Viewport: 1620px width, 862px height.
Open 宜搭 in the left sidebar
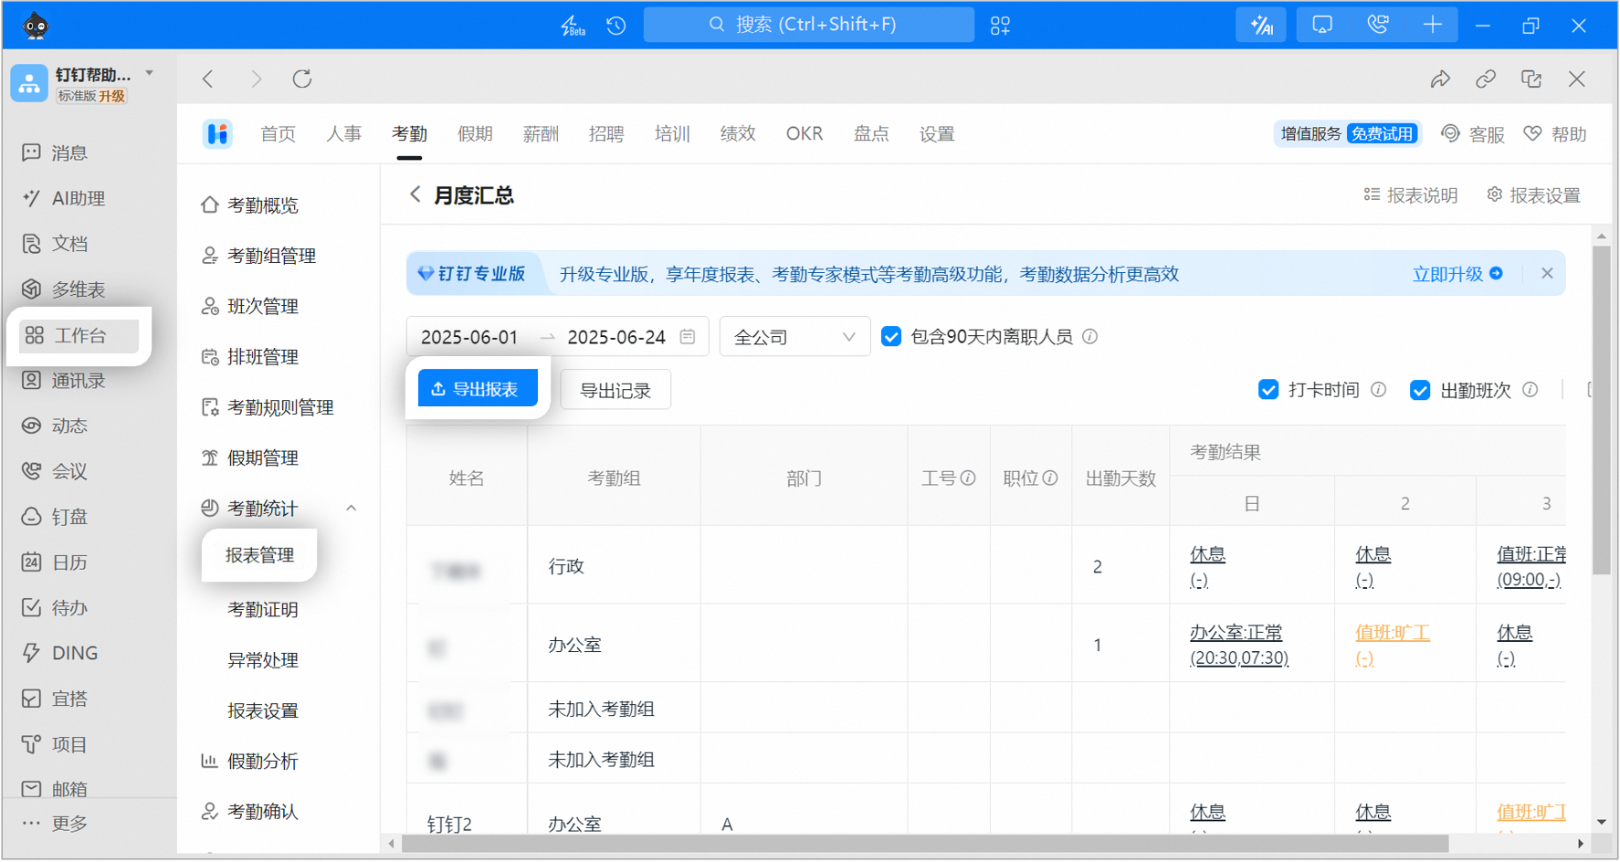(x=55, y=699)
